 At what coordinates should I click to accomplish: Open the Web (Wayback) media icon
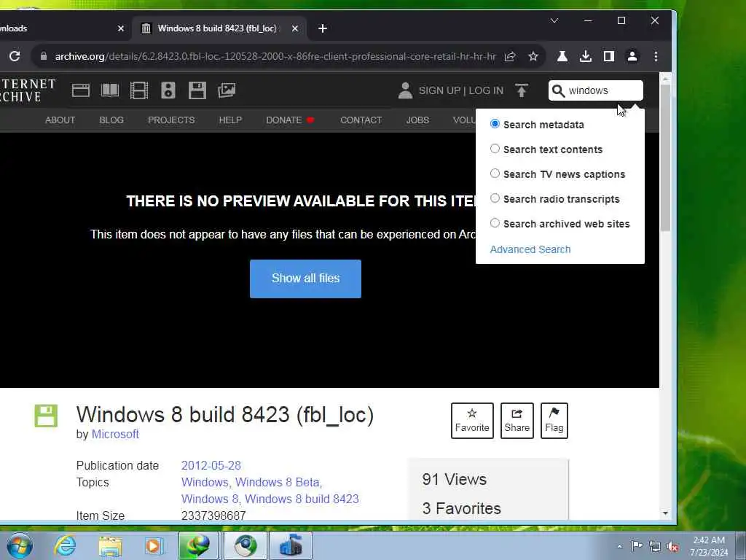click(x=81, y=90)
